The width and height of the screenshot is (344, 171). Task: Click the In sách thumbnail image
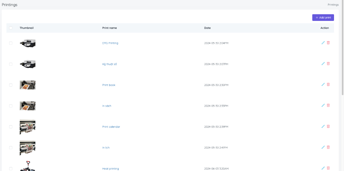pos(28,106)
